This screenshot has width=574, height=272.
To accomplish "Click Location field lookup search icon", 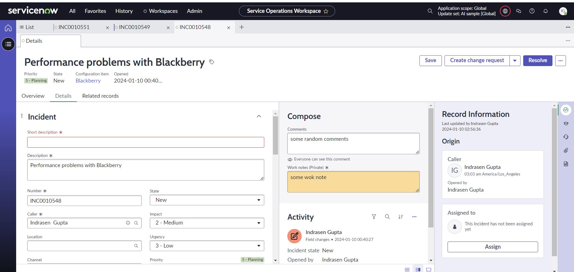I will pos(136,246).
